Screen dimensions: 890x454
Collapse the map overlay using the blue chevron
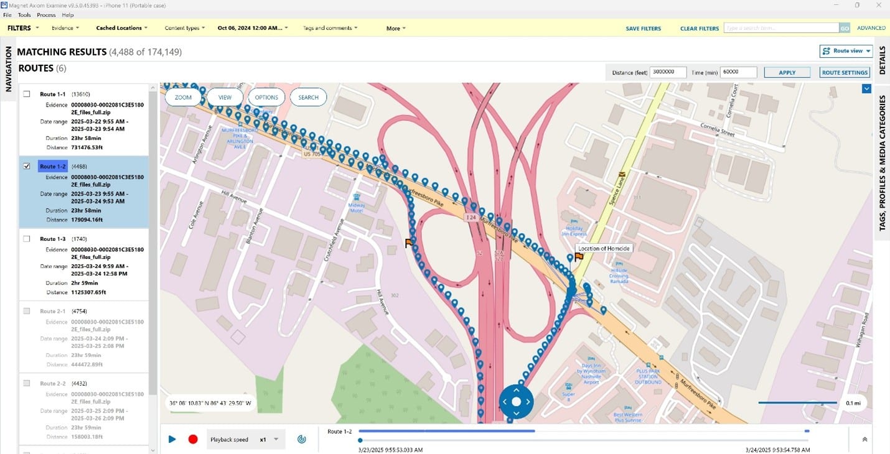[x=866, y=88]
